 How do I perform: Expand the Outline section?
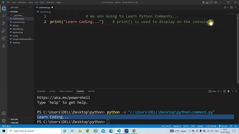tap(14, 119)
